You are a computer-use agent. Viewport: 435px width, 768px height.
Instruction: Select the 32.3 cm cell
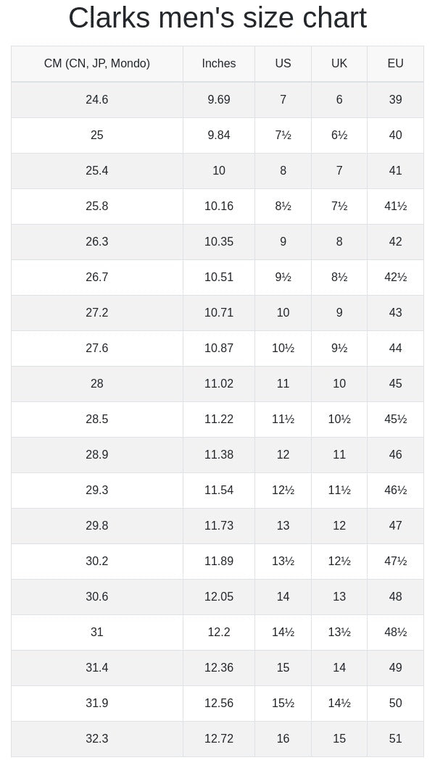pos(97,739)
